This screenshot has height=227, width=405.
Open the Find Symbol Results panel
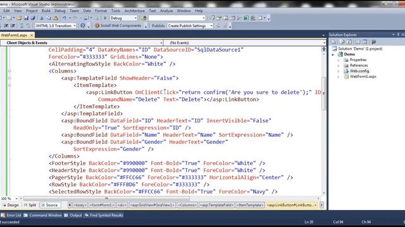click(x=104, y=215)
